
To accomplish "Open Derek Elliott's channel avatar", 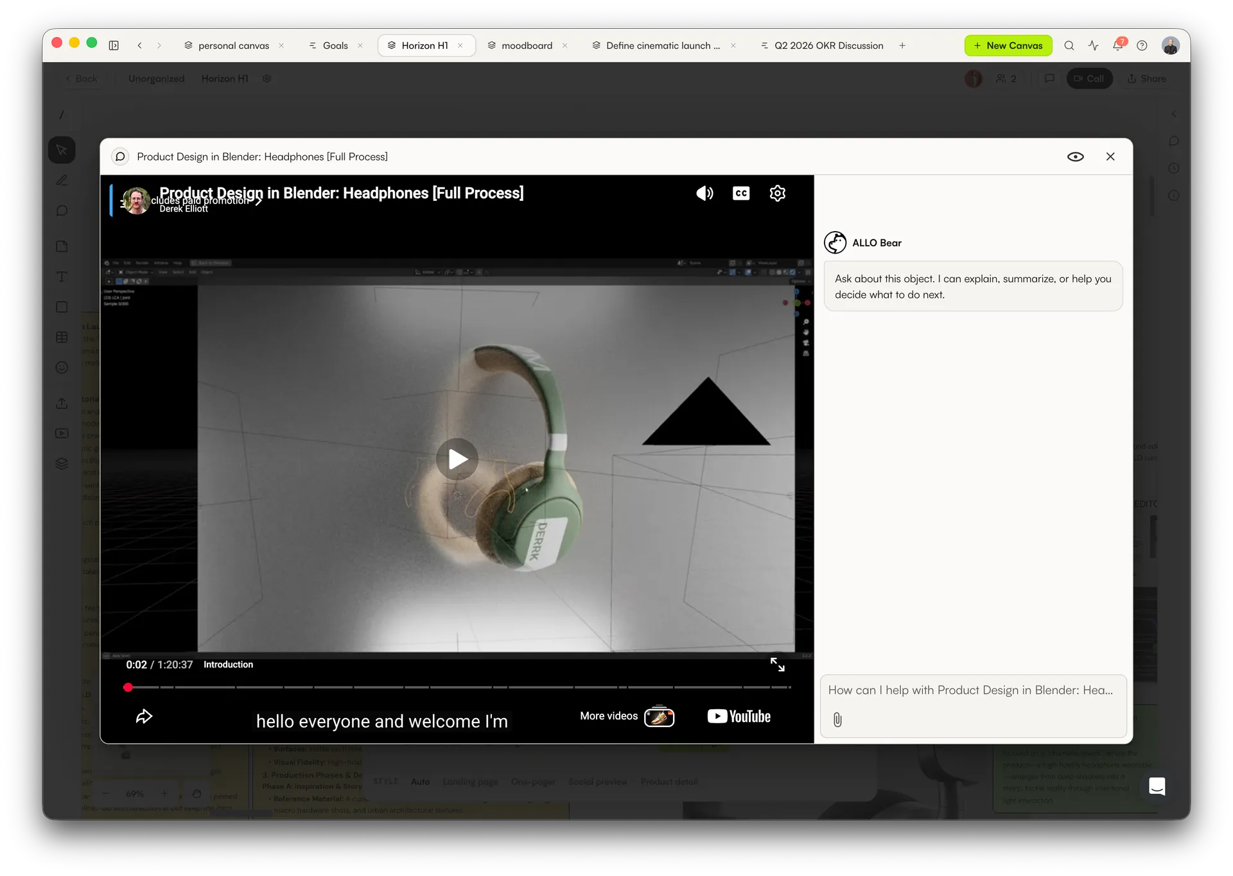I will point(136,201).
